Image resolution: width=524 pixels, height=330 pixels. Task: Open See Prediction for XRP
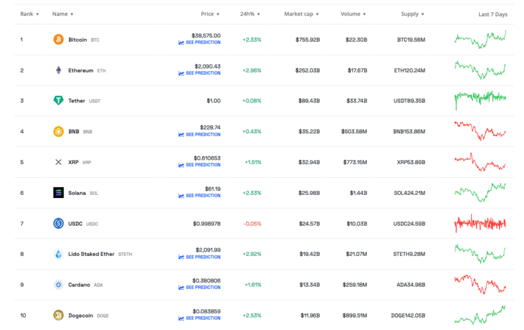pos(200,165)
